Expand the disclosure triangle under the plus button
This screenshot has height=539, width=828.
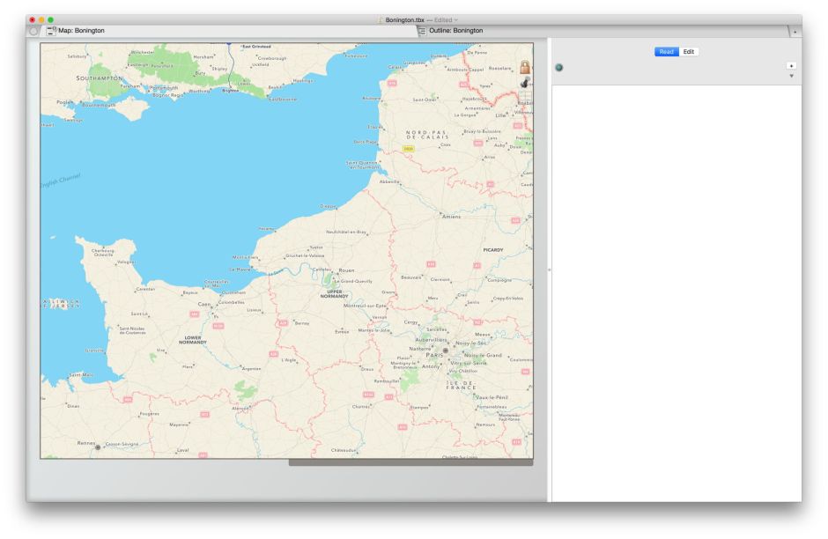click(x=791, y=77)
